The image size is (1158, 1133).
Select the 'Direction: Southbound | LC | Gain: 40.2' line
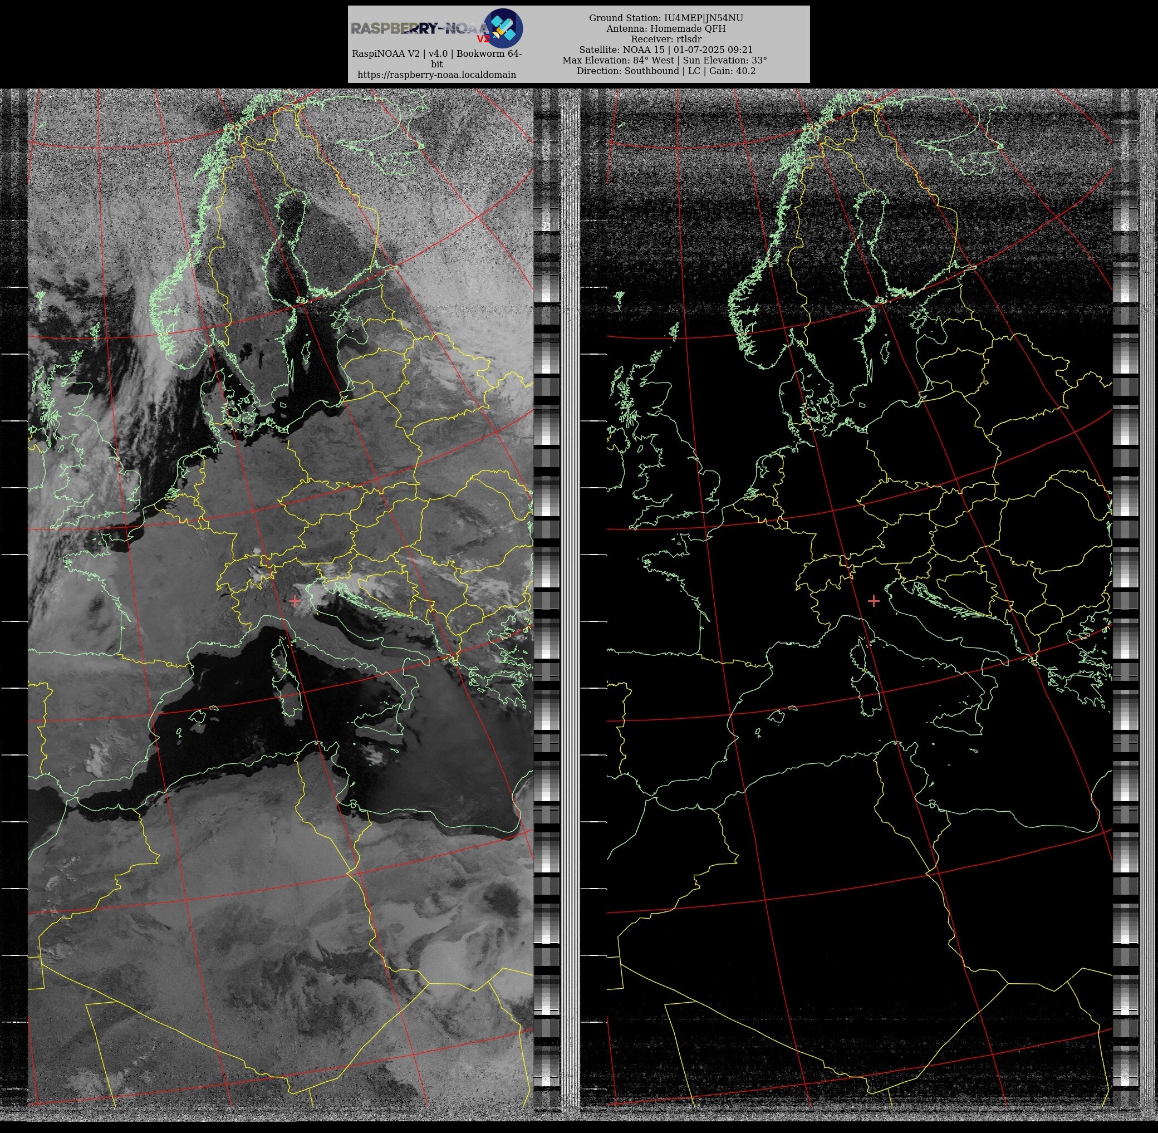pos(666,71)
